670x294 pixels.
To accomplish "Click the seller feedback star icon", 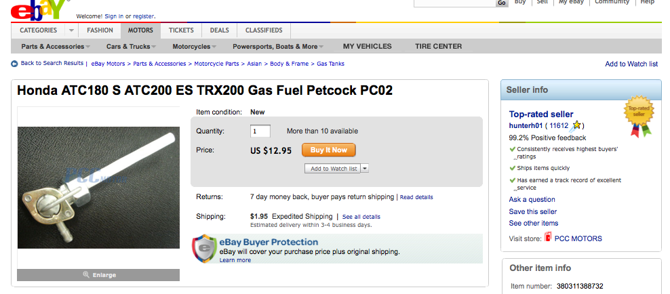I will (x=576, y=125).
